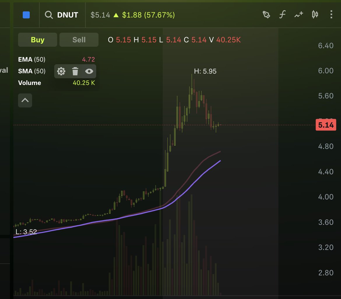
Task: Click the EMA value 4.72
Action: tap(89, 59)
